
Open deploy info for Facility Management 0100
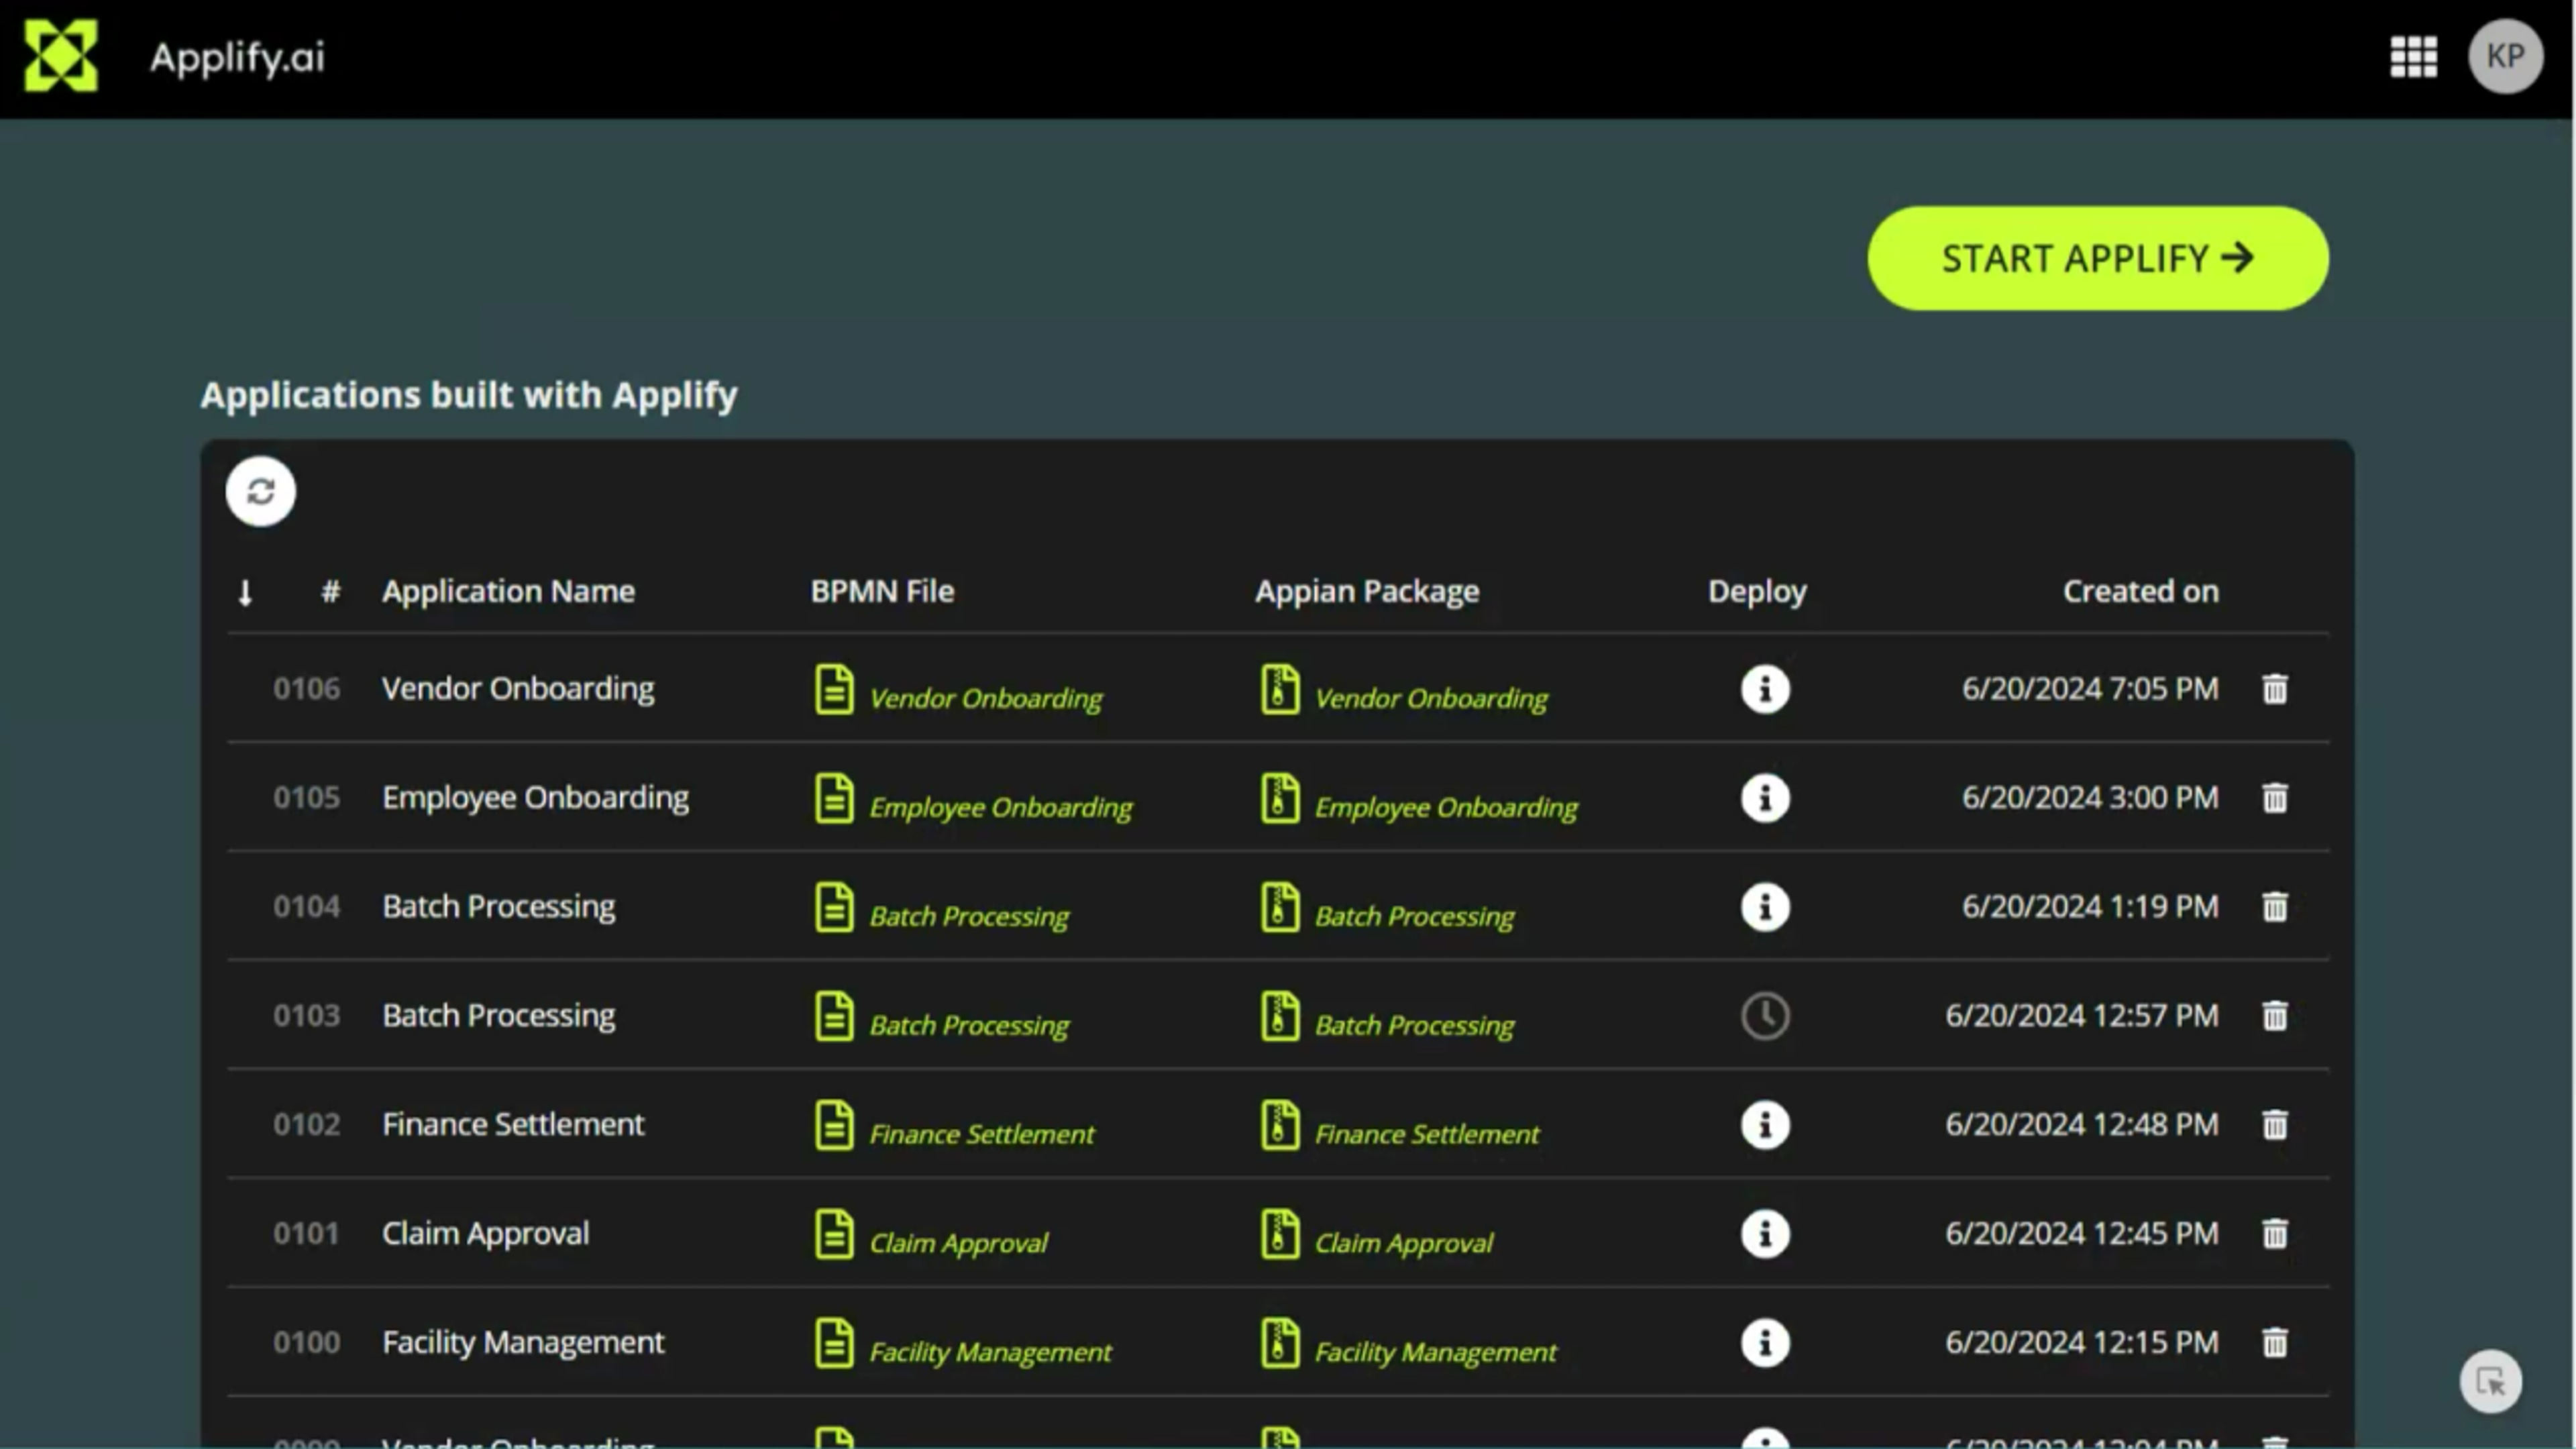point(1765,1343)
